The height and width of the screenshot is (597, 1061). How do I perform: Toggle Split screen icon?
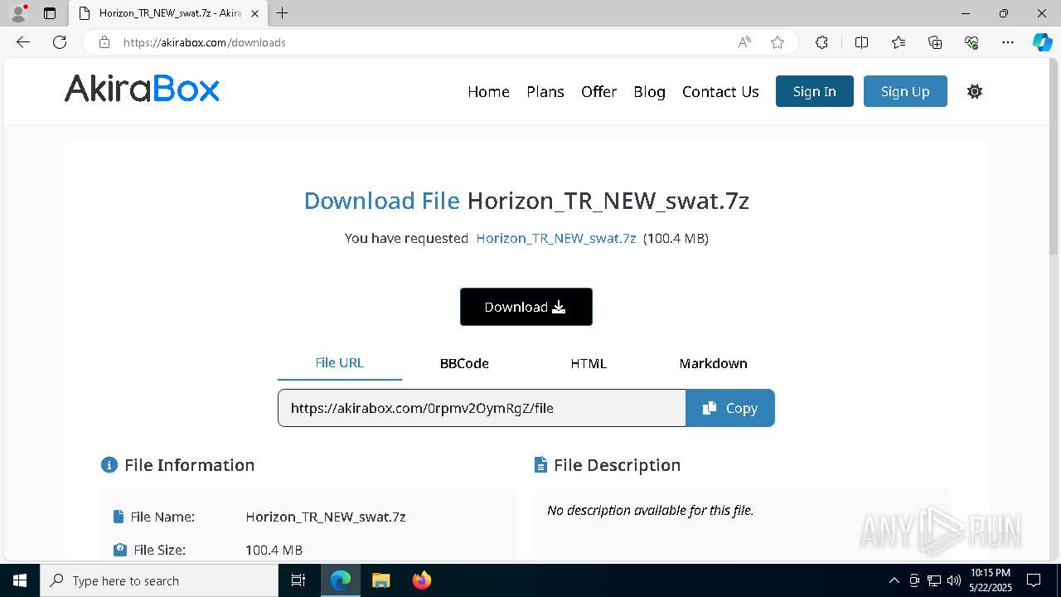pyautogui.click(x=861, y=42)
